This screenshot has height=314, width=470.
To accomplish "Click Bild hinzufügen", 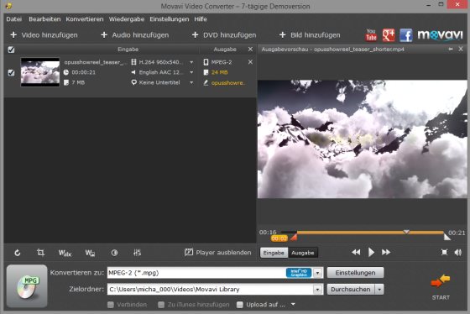I will coord(310,35).
